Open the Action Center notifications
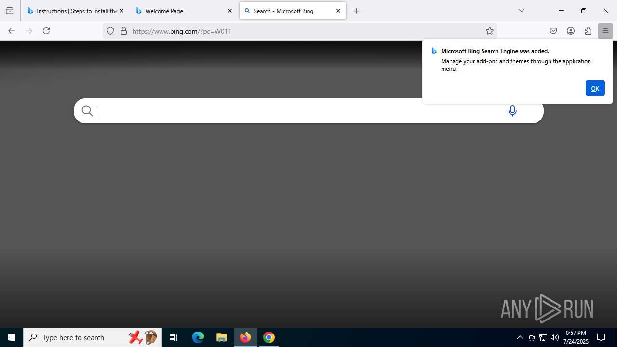The image size is (617, 347). coord(601,337)
